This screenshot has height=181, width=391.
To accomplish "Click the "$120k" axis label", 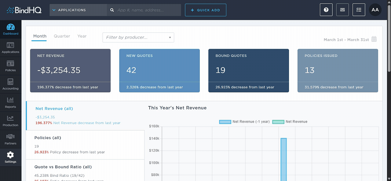I will [x=154, y=151].
